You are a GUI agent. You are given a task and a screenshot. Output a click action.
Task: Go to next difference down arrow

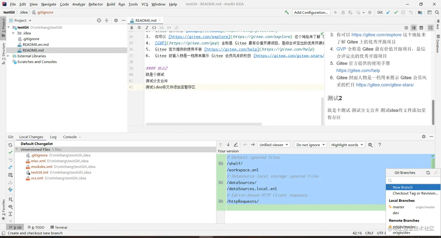pyautogui.click(x=228, y=145)
